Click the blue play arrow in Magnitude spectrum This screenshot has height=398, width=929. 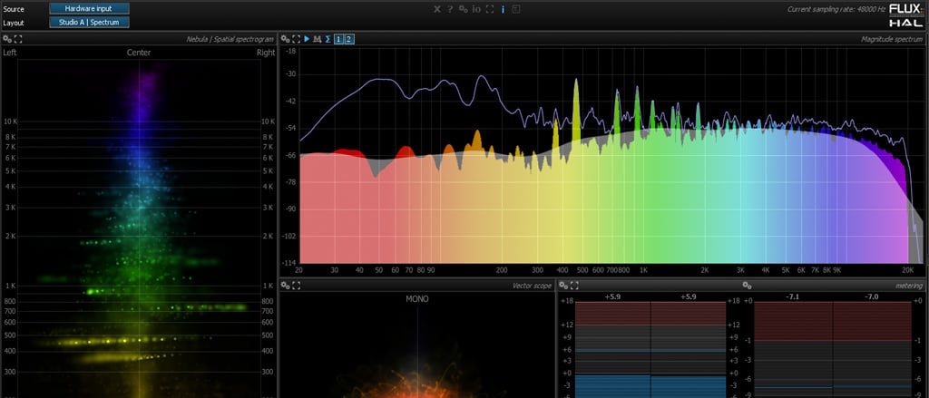[x=307, y=39]
